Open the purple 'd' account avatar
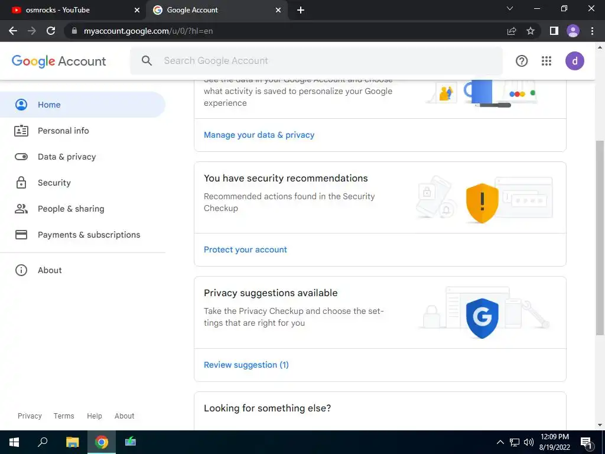The width and height of the screenshot is (605, 454). (575, 61)
